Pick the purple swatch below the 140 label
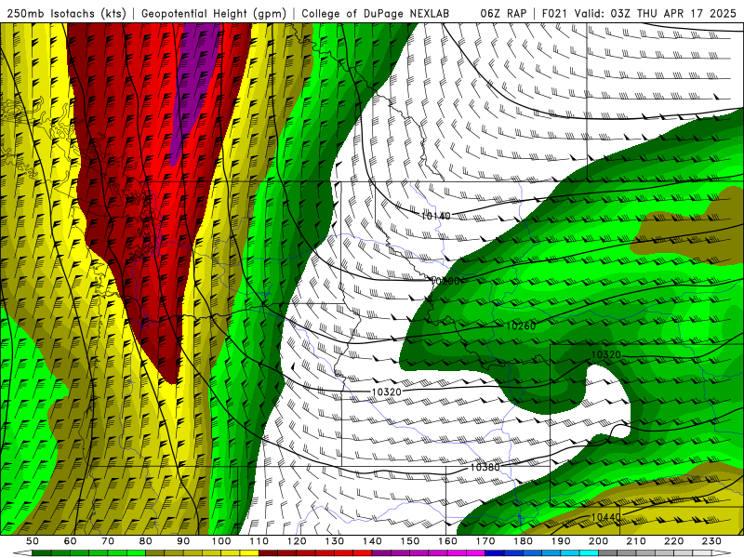The image size is (744, 558). [381, 553]
